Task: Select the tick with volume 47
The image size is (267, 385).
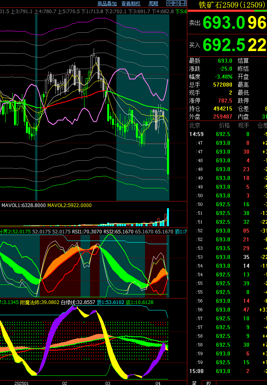Action: coord(246,310)
